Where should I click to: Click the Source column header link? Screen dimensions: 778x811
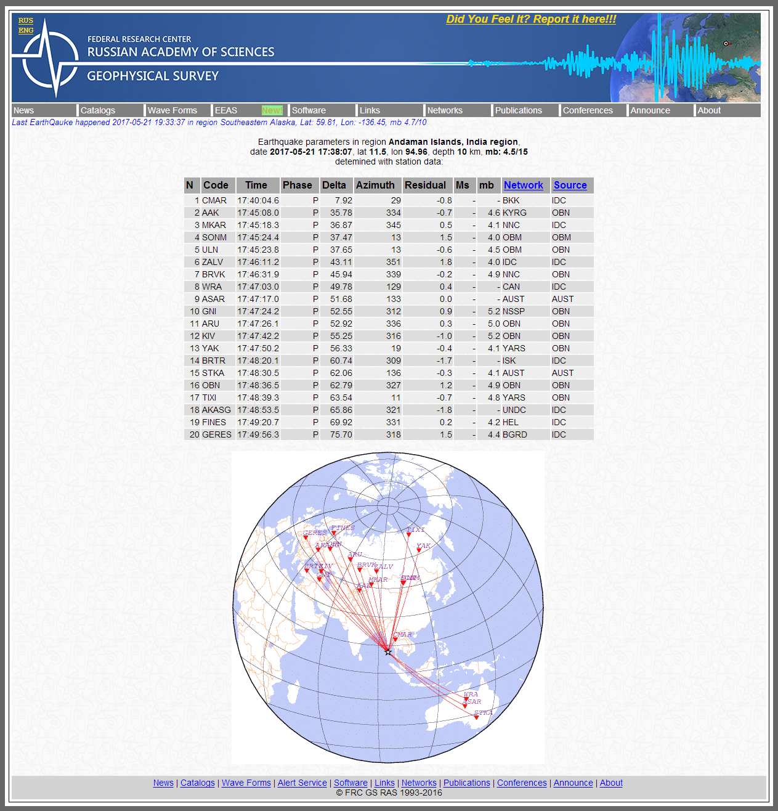pyautogui.click(x=570, y=185)
